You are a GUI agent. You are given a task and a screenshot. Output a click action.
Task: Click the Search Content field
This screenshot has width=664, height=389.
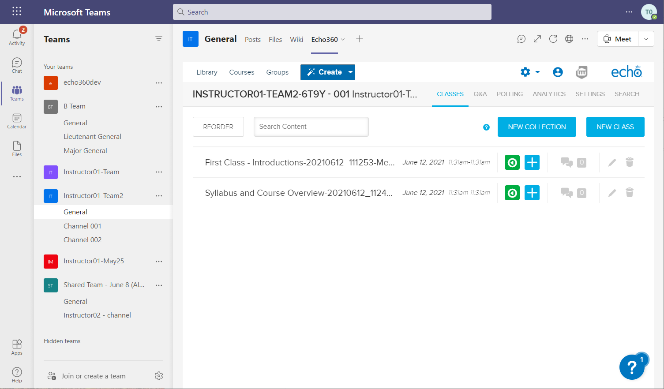[311, 127]
